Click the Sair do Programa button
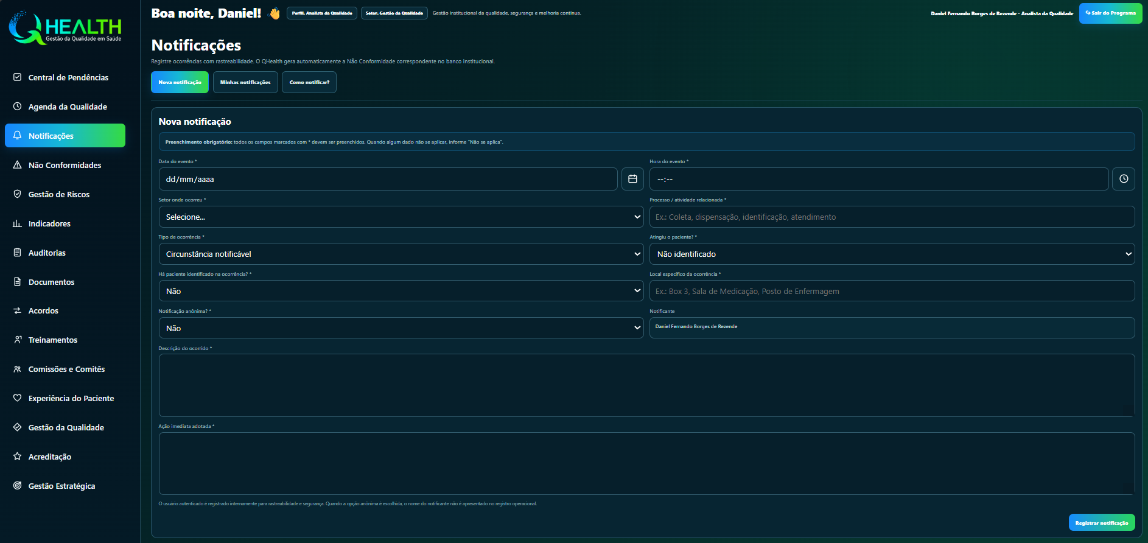This screenshot has height=543, width=1148. pos(1110,13)
